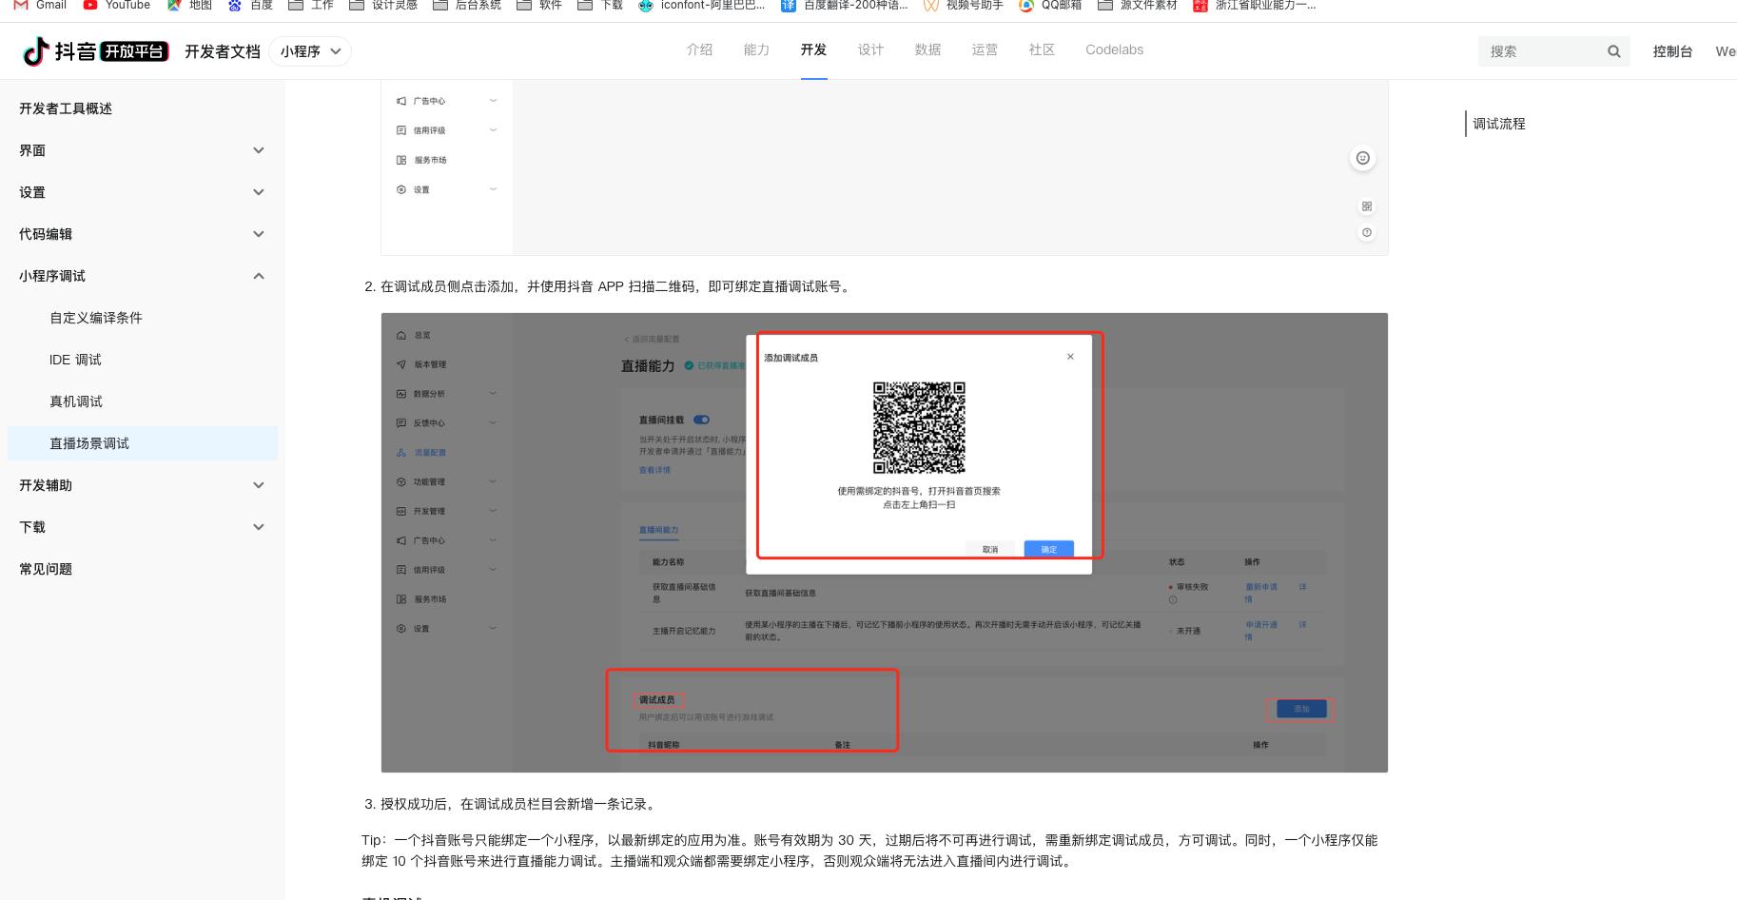
Task: Select the 直播场景调试 sidebar item
Action: [143, 443]
